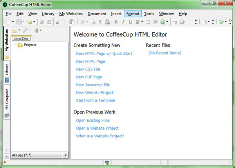Screen dimensions: 235x168
Task: Click the paragraph mark icon
Action: (100, 22)
